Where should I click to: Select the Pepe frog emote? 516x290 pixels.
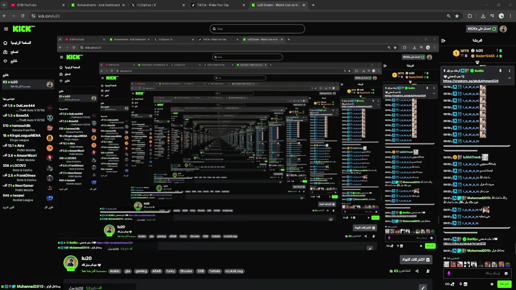pyautogui.click(x=508, y=264)
